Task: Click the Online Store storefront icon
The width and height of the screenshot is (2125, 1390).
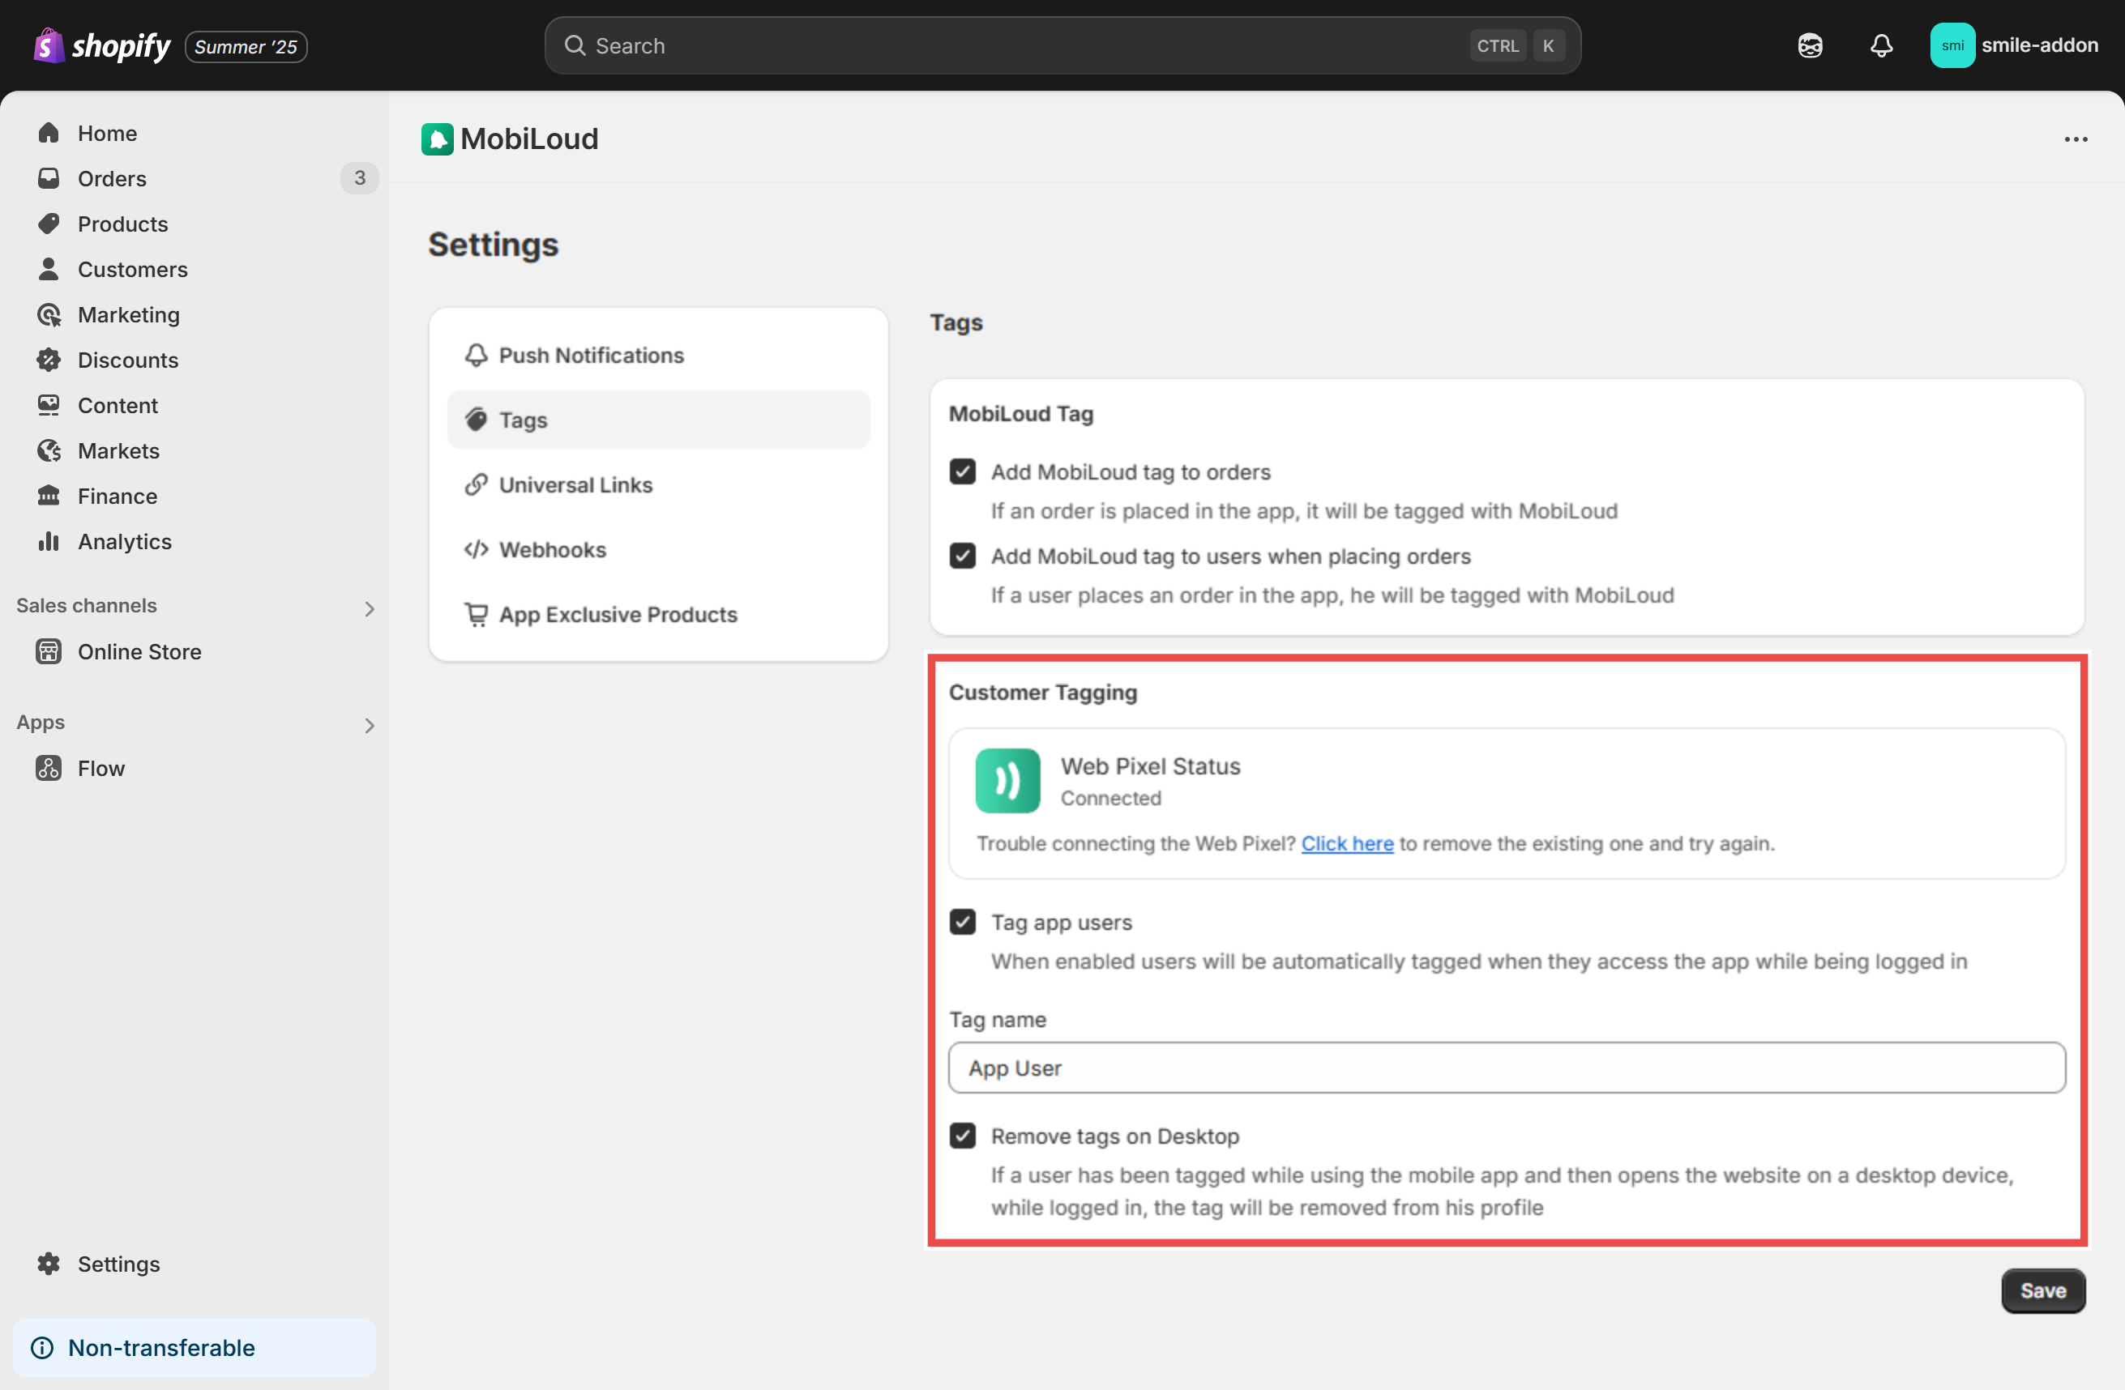Action: coord(49,652)
